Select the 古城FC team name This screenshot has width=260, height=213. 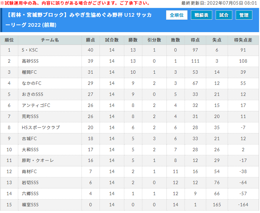click(x=29, y=139)
